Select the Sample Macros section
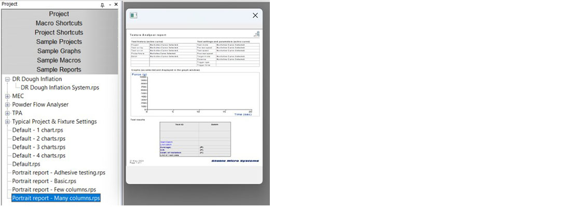Screen dimensions: 576x207 coord(59,61)
